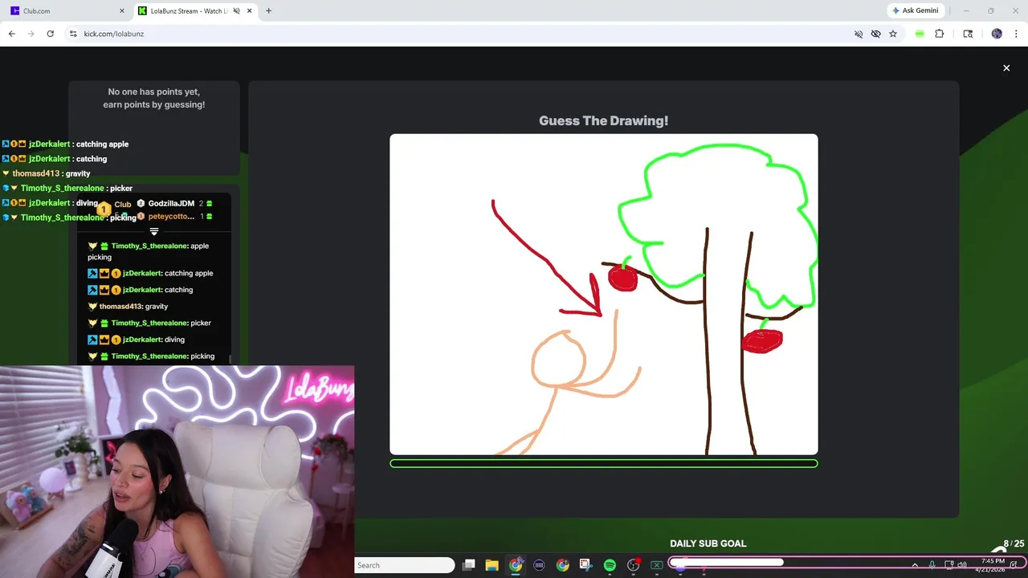Image resolution: width=1028 pixels, height=578 pixels.
Task: Open File Explorer from taskbar
Action: [492, 565]
